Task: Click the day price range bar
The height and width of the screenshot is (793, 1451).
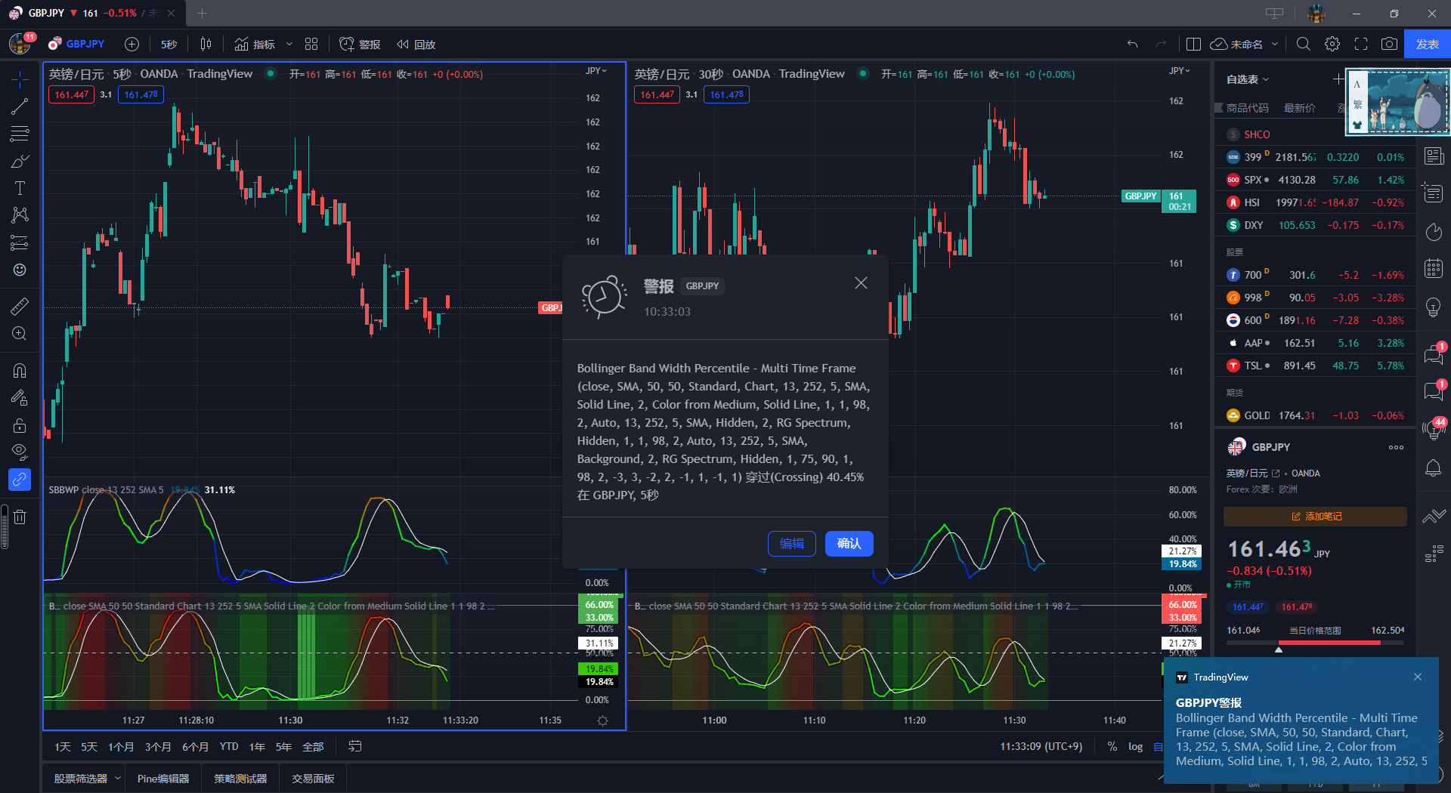Action: [x=1315, y=642]
